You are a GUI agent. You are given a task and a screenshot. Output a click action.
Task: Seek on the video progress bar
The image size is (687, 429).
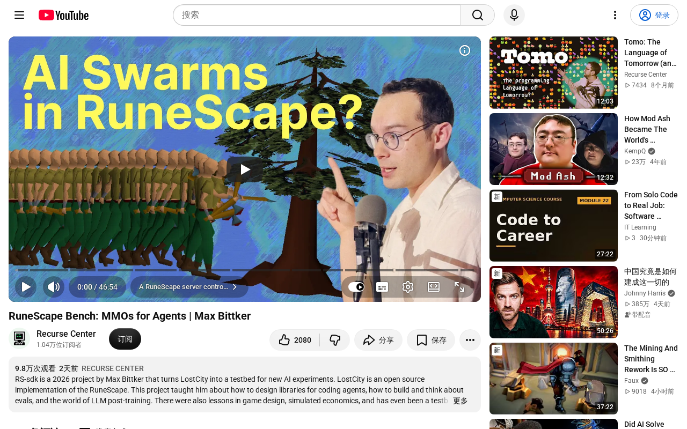point(245,270)
